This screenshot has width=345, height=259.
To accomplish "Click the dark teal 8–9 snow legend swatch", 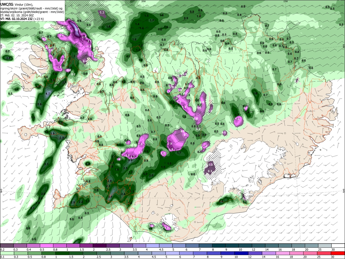I will tap(219, 246).
